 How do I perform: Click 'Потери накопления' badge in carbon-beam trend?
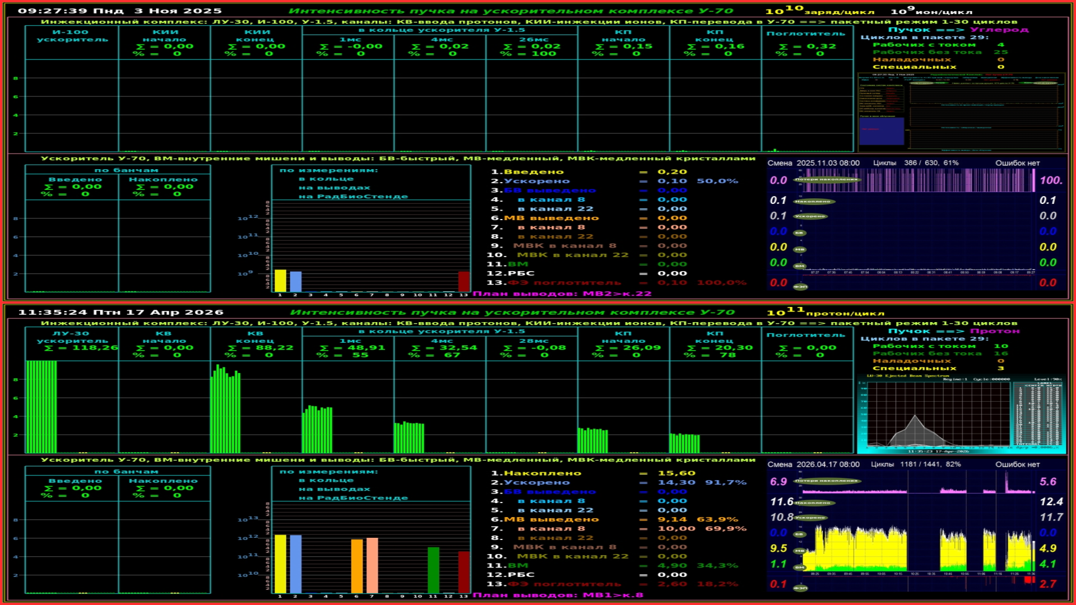point(826,180)
